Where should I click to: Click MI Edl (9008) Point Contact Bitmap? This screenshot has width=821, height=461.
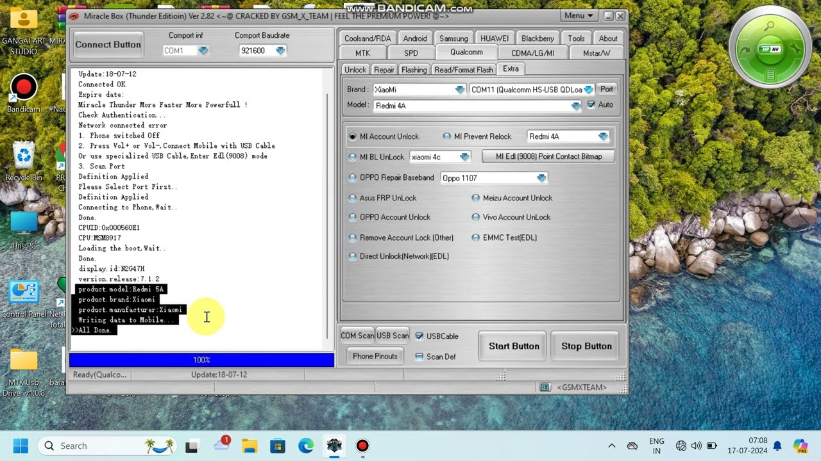(x=548, y=156)
